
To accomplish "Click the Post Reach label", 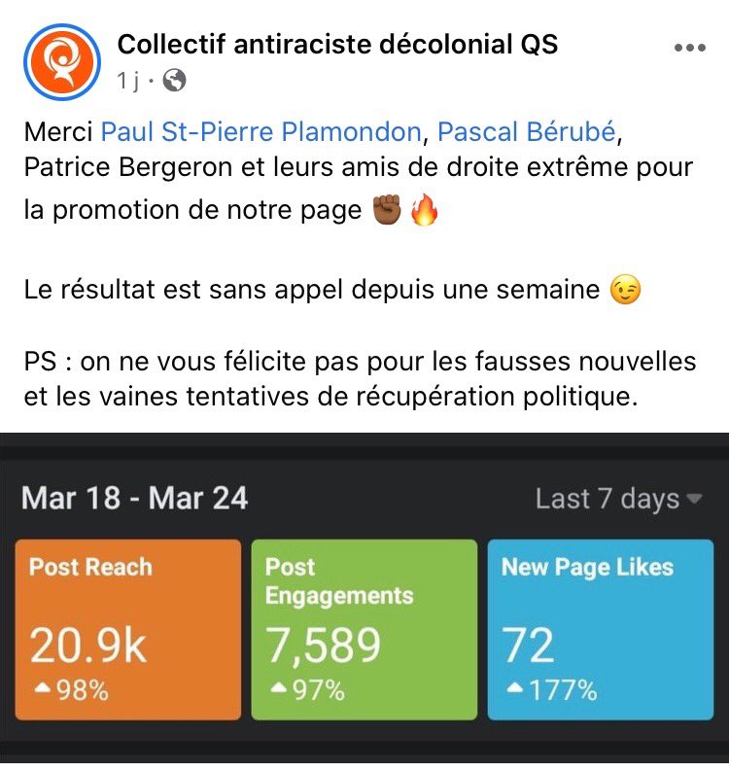I will pyautogui.click(x=90, y=567).
